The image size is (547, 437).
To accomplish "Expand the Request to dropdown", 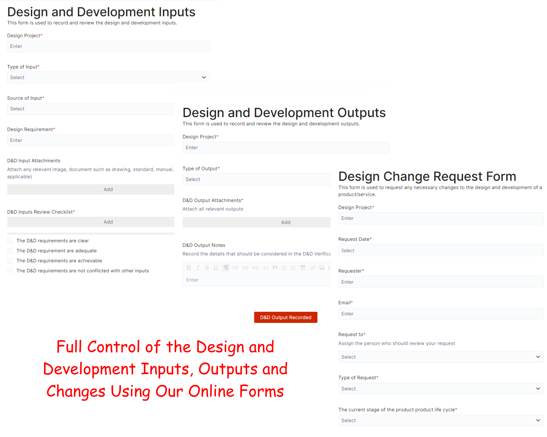I will [441, 357].
